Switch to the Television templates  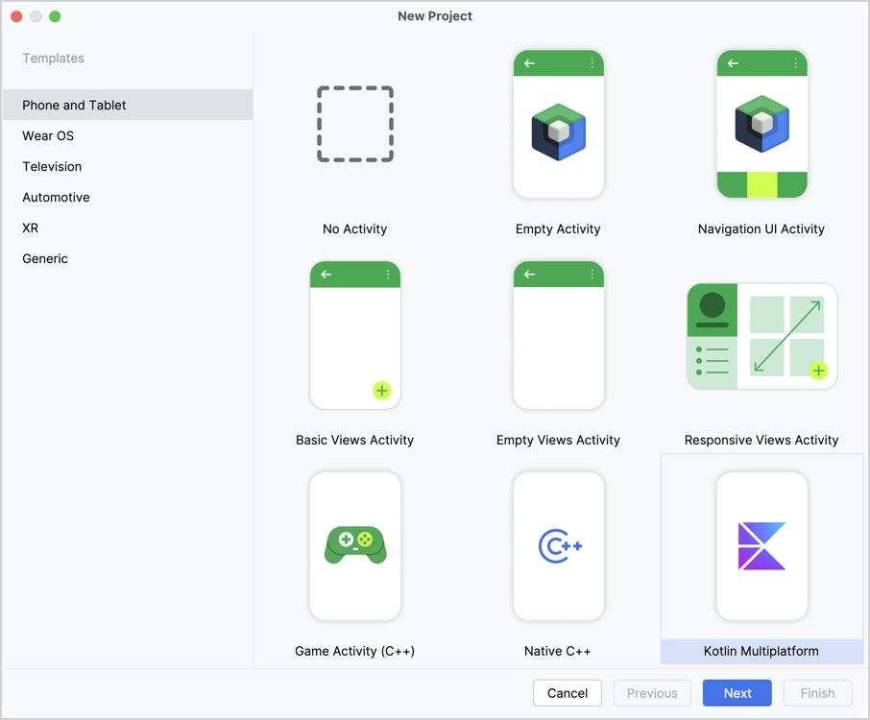tap(52, 166)
